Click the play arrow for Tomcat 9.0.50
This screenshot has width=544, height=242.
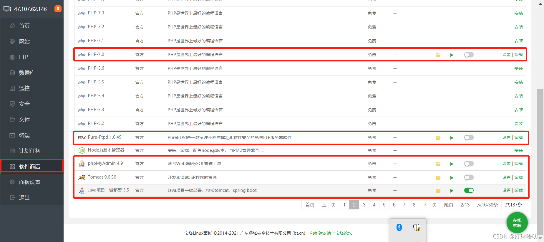coord(452,178)
